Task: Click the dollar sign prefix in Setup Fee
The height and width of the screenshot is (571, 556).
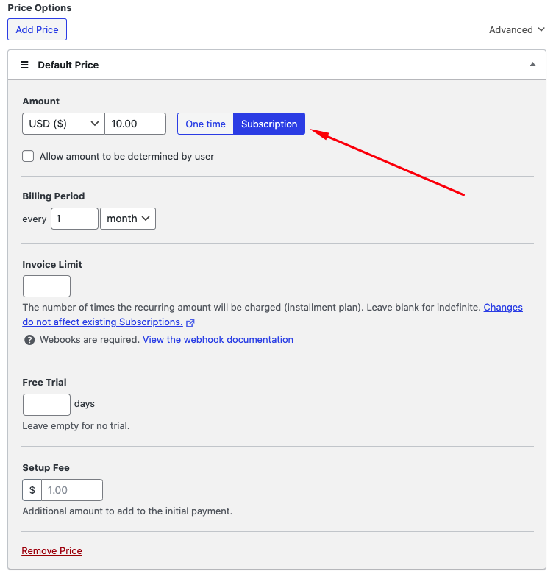Action: pyautogui.click(x=32, y=490)
